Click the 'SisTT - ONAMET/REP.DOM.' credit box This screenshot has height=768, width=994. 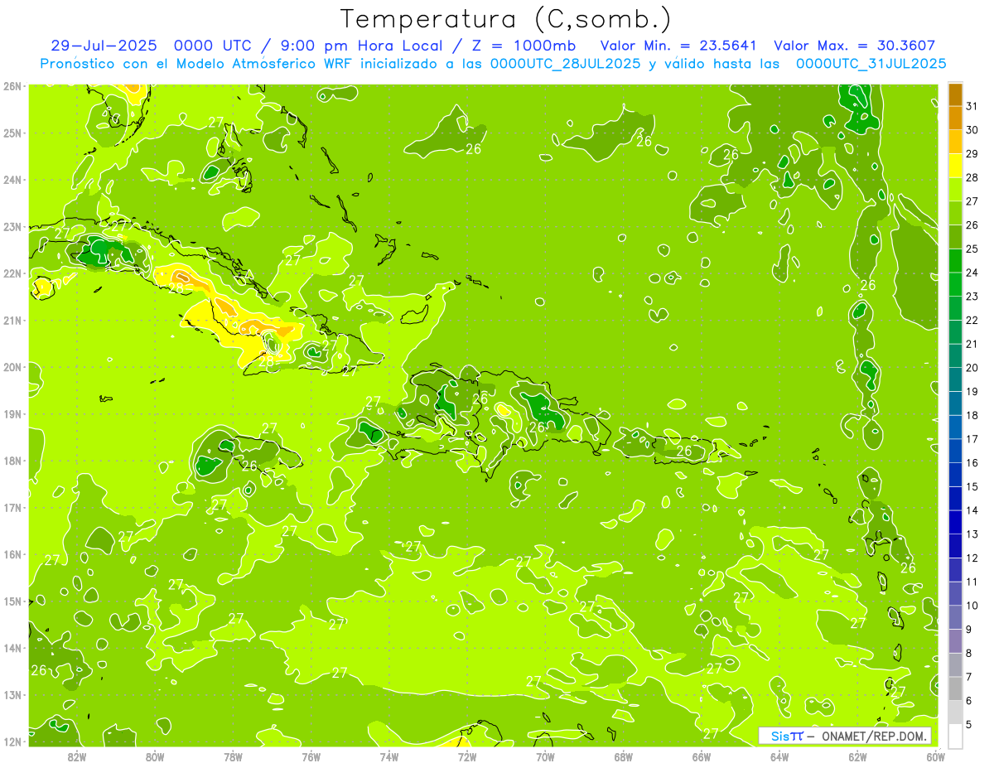coord(845,736)
